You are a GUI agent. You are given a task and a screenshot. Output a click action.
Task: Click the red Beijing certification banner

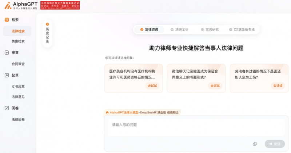(60, 5)
